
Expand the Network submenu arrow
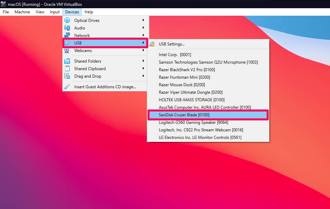[x=143, y=35]
